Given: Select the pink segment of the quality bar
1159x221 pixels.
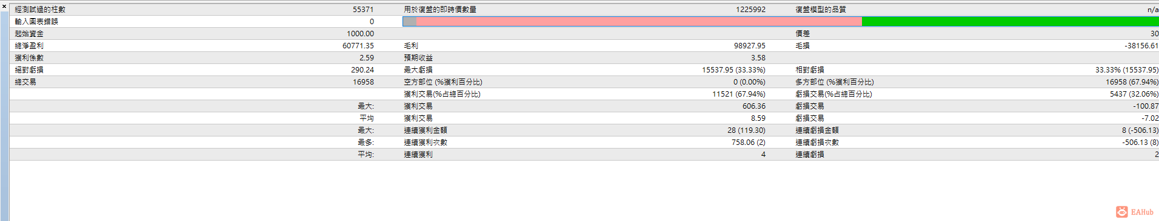Looking at the screenshot, I should point(639,22).
